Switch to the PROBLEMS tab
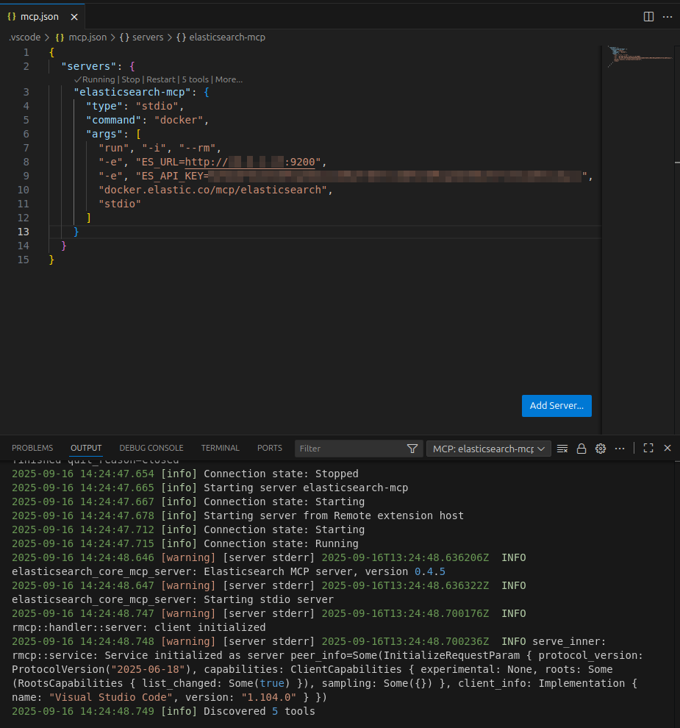The image size is (680, 728). pos(32,448)
